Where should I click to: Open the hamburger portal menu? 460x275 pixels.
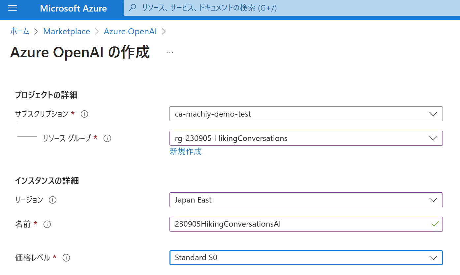click(13, 8)
